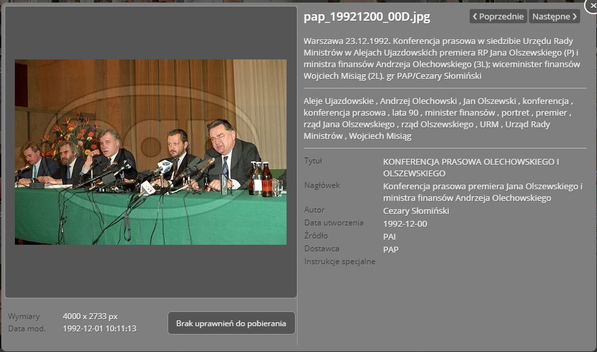
Task: Select the 'lata 90' keyword tag
Action: pos(405,113)
